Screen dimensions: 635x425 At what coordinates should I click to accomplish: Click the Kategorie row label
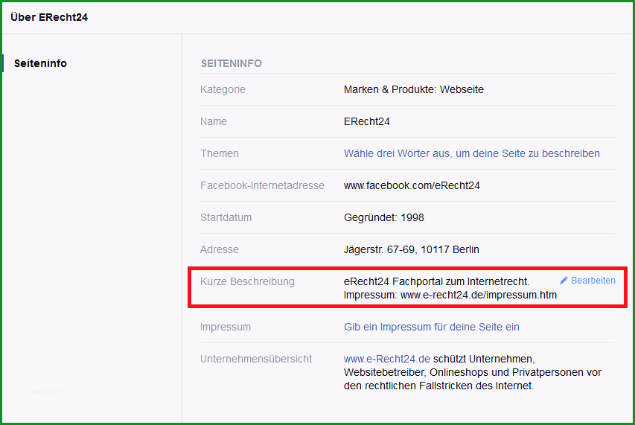pos(223,89)
